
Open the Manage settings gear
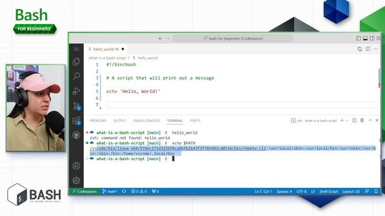pyautogui.click(x=76, y=181)
